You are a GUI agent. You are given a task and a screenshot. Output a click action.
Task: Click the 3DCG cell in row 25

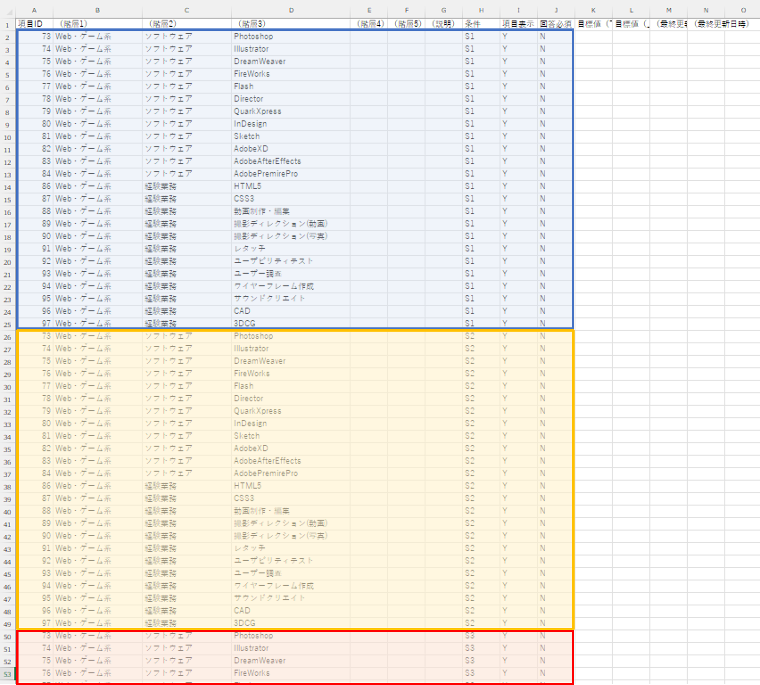click(x=291, y=323)
